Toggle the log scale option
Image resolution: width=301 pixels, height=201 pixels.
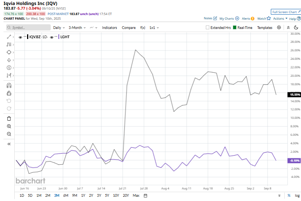pyautogui.click(x=297, y=196)
